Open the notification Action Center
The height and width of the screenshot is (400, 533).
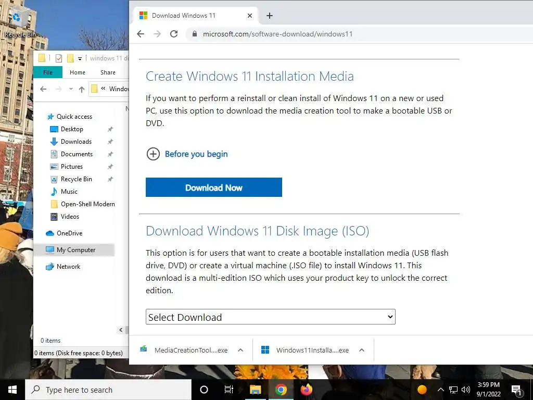tap(517, 390)
